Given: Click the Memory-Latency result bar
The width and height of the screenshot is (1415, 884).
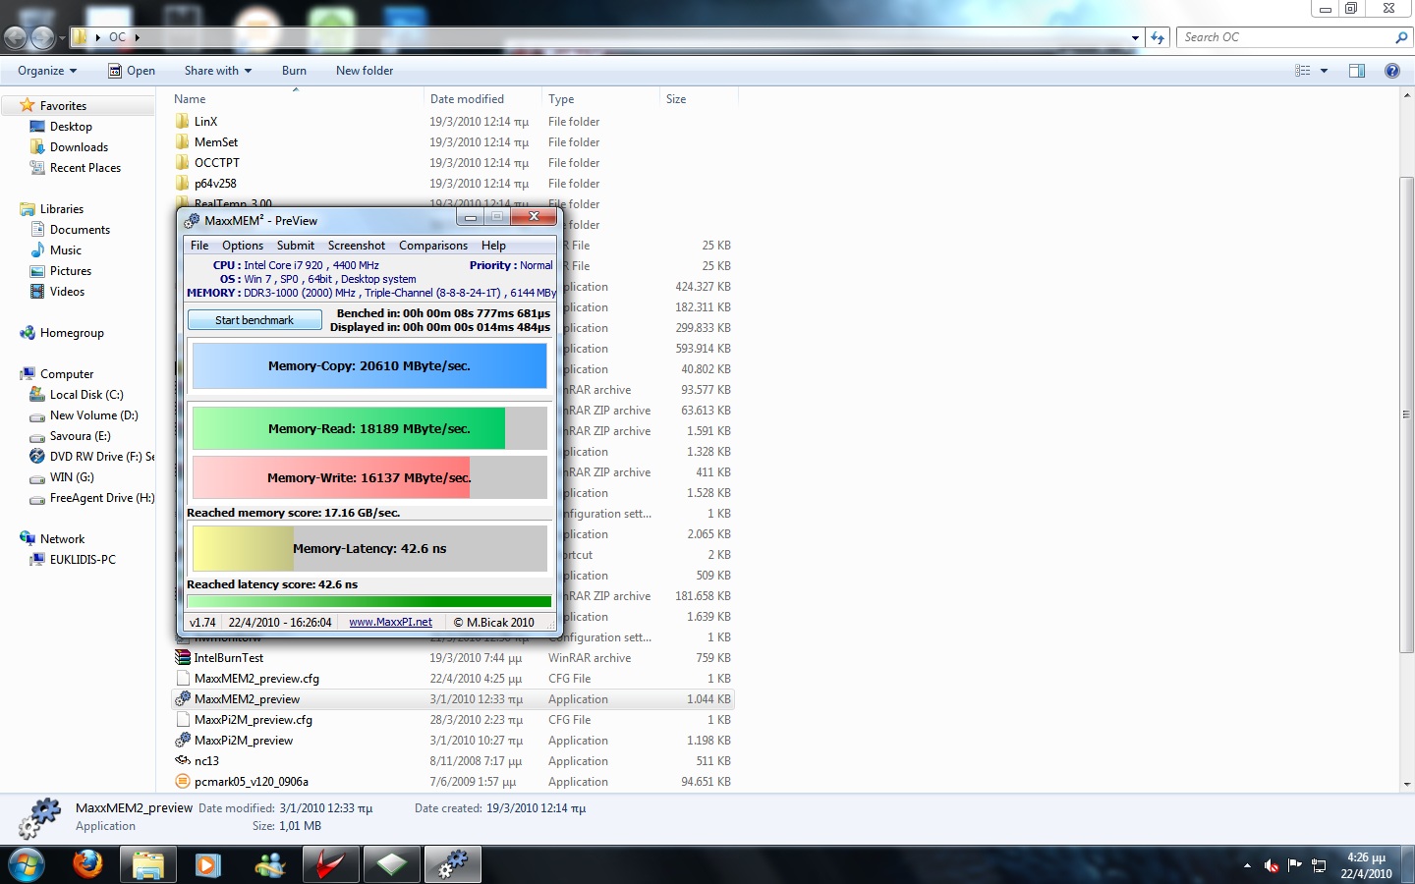Looking at the screenshot, I should click(369, 548).
